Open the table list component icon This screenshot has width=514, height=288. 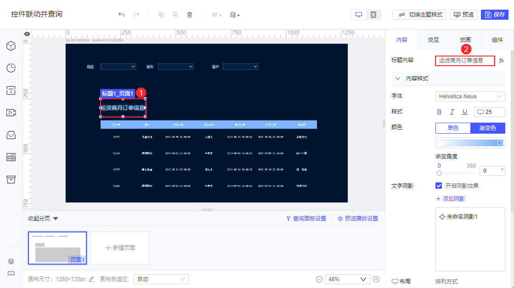(11, 157)
